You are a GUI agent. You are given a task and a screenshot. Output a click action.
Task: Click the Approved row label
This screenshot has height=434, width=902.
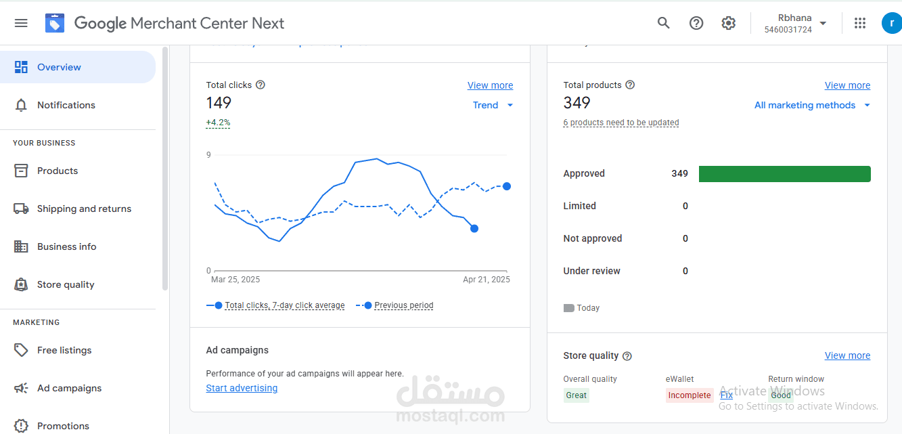pyautogui.click(x=584, y=173)
